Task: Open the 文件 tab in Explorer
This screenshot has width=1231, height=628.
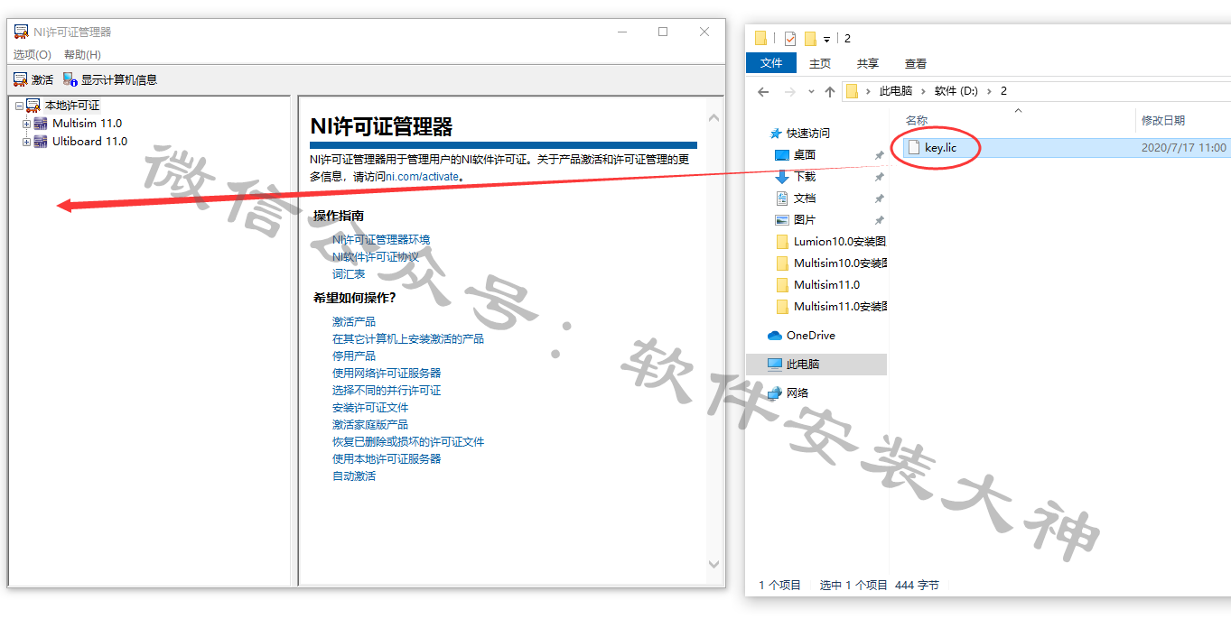Action: pyautogui.click(x=771, y=63)
